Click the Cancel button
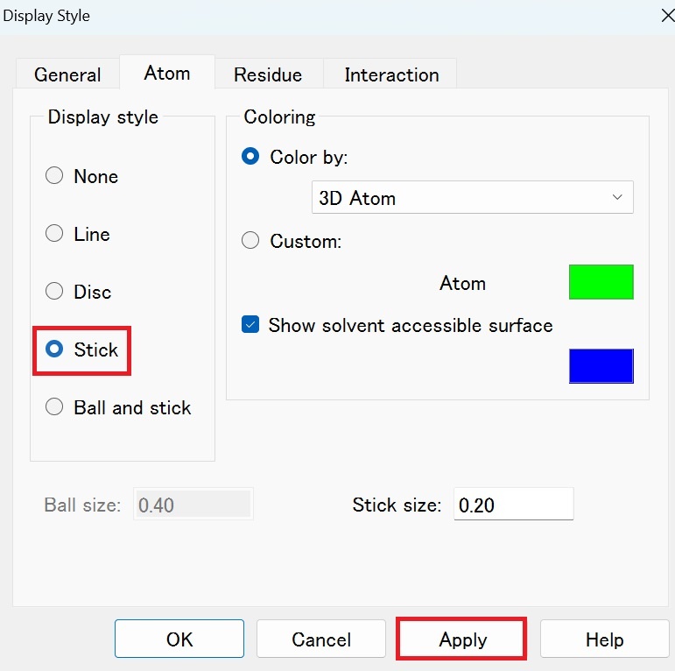This screenshot has height=671, width=675. 321,639
